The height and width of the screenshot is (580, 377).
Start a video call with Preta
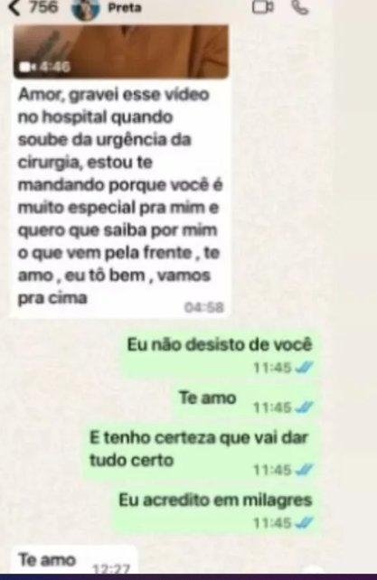[x=263, y=7]
